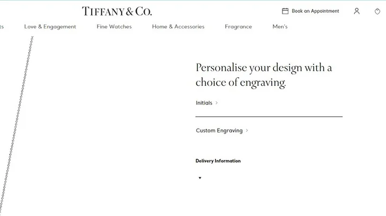Click the calendar icon beside Book an Appointment

pyautogui.click(x=285, y=11)
